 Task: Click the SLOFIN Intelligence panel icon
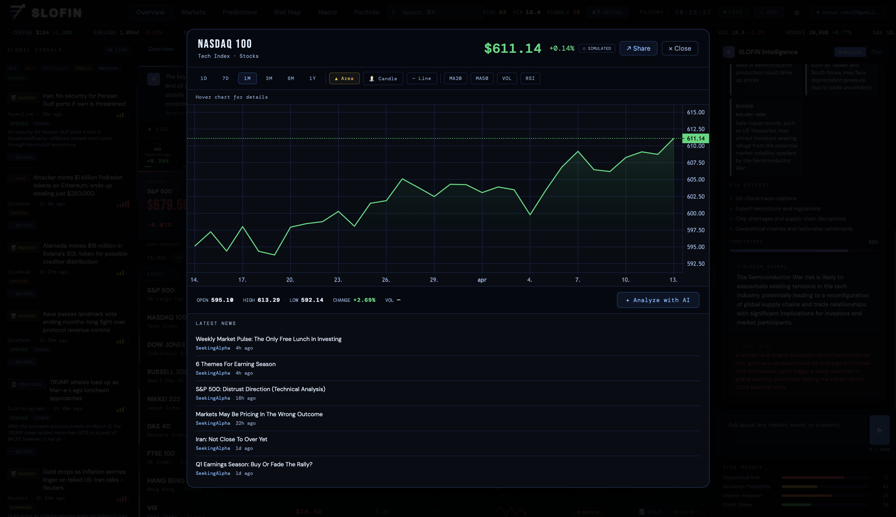coord(728,52)
